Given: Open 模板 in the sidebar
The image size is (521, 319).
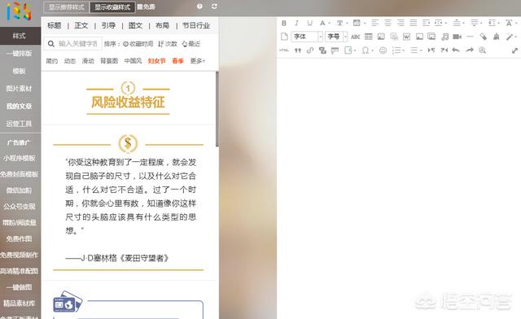Looking at the screenshot, I should (20, 71).
